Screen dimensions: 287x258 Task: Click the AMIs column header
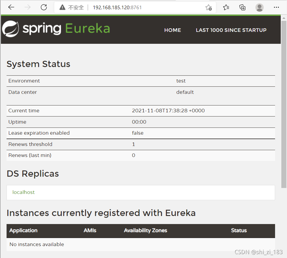coord(90,230)
